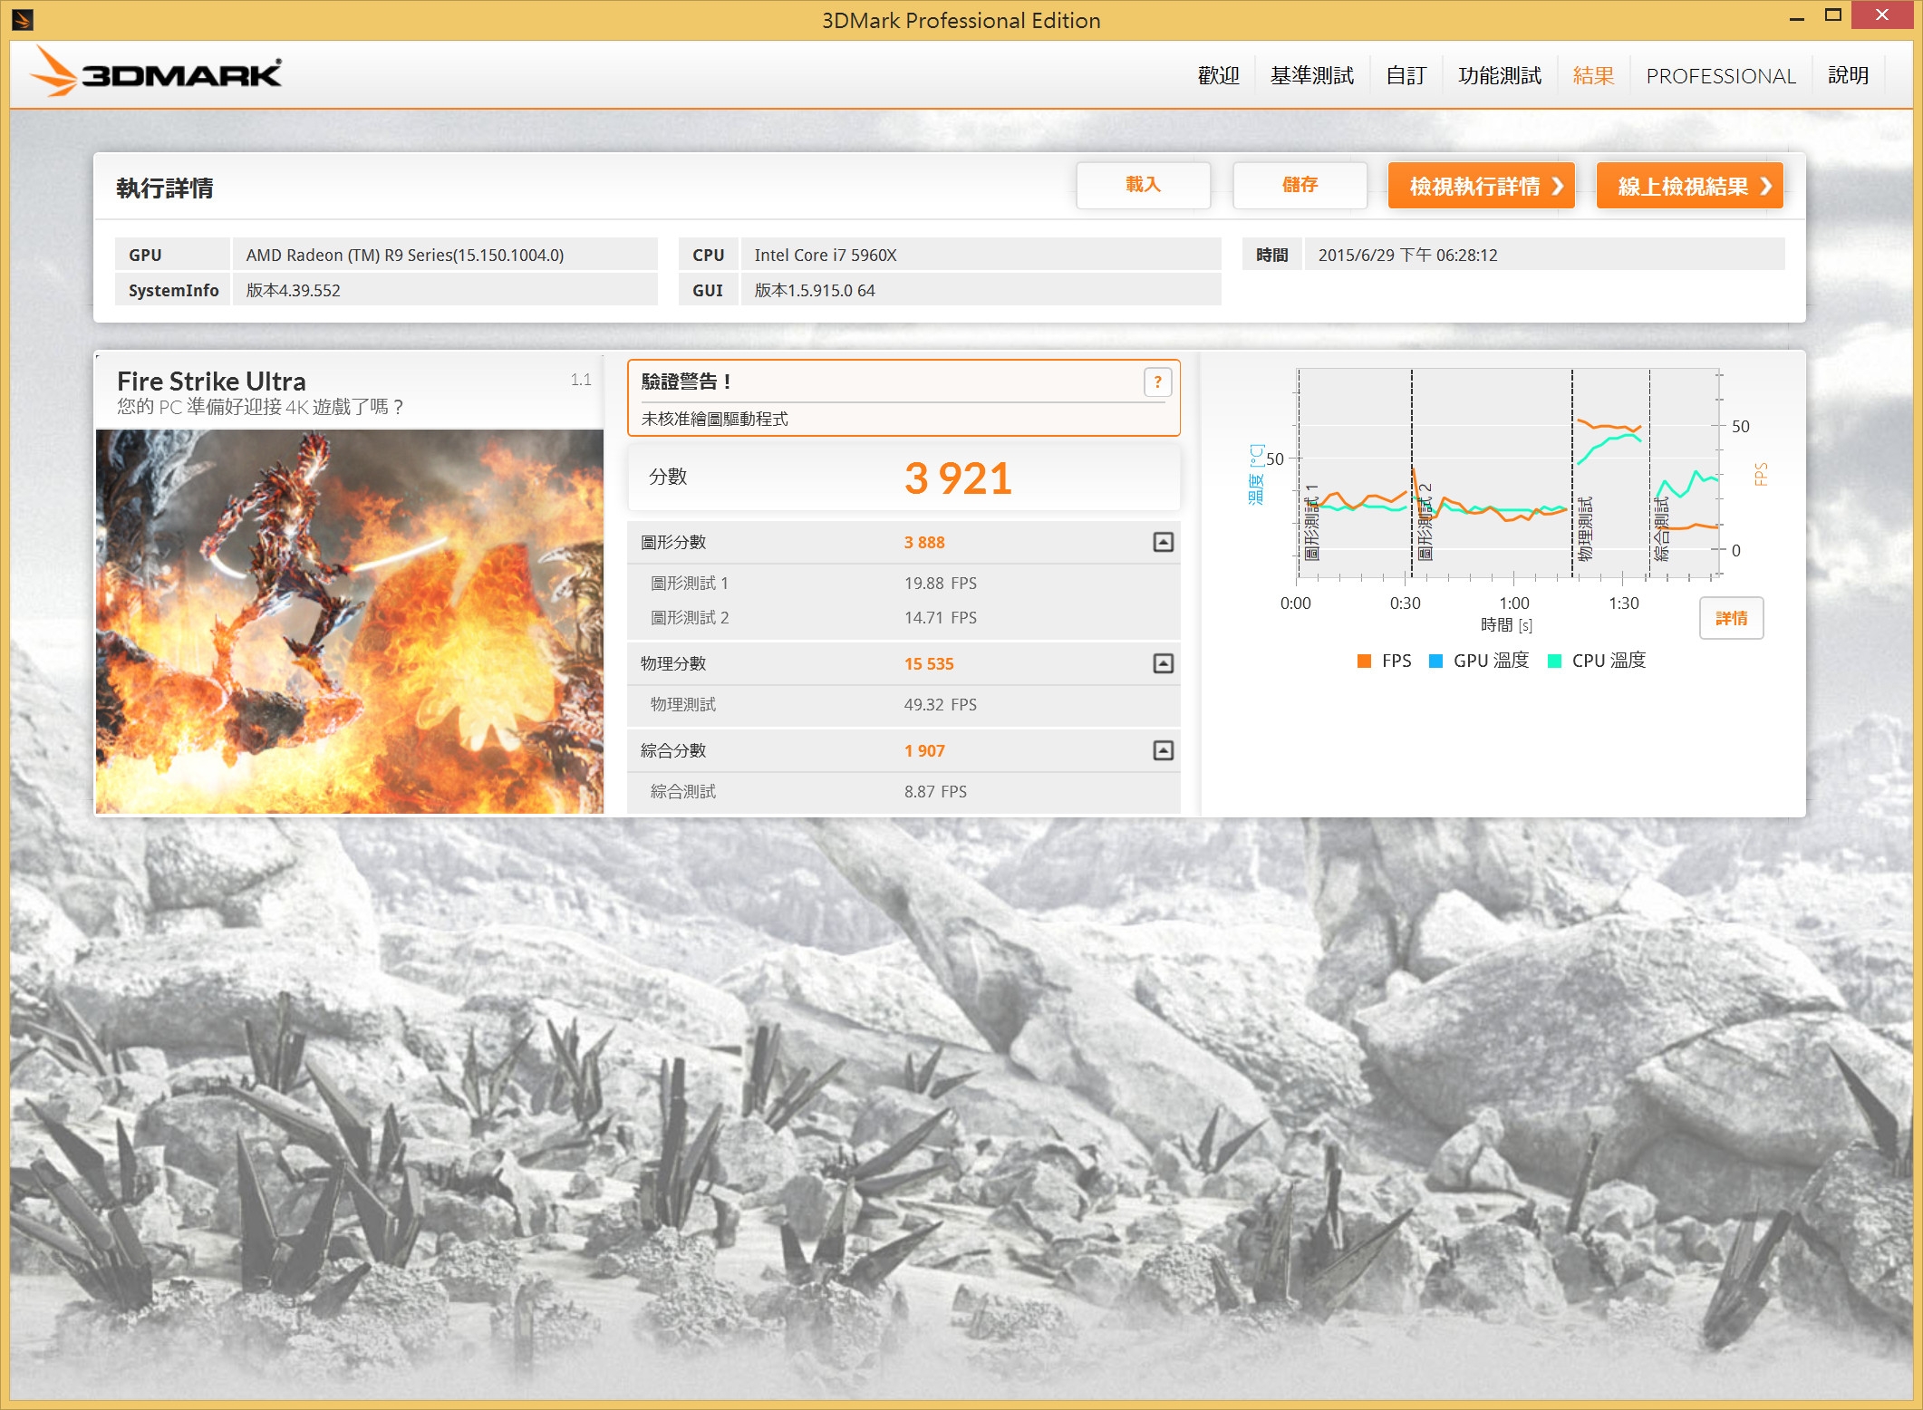Collapse the 圖形分數 section

pos(1163,542)
